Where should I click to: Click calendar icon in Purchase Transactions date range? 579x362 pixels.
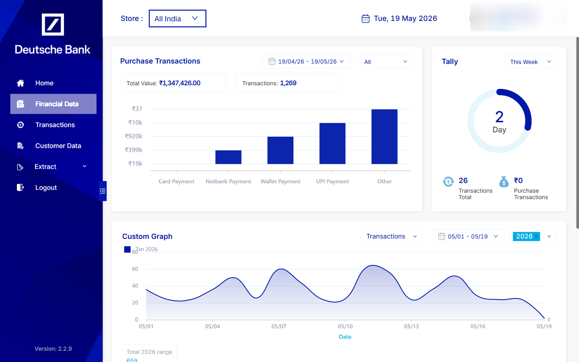click(x=272, y=62)
